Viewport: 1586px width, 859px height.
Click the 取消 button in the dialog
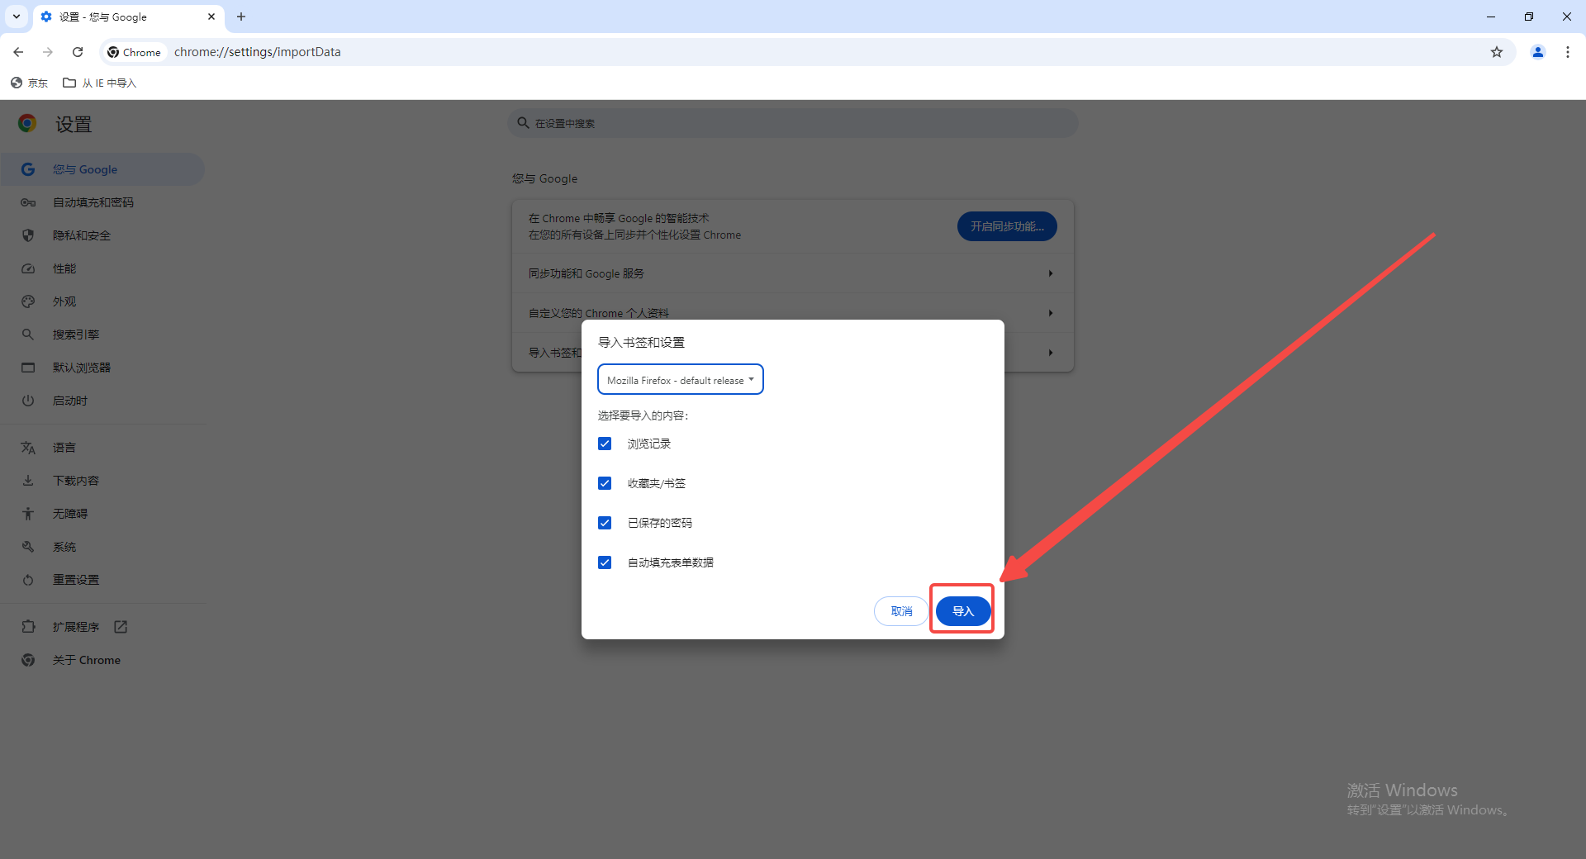pyautogui.click(x=901, y=611)
